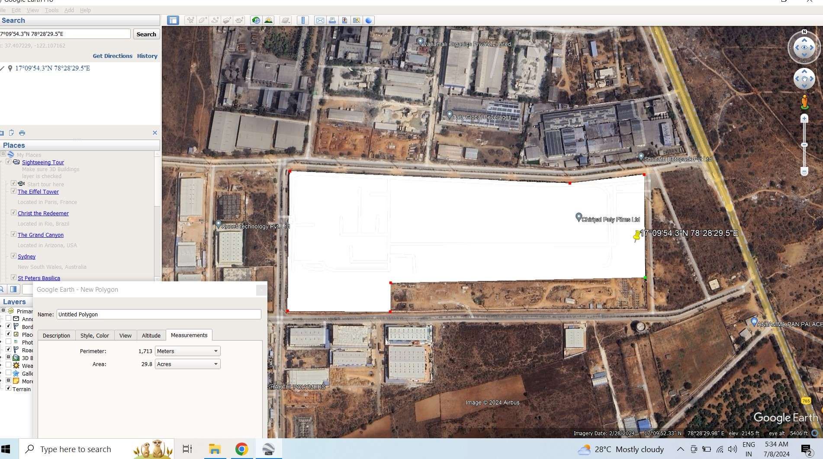Close the search results panel

coord(155,133)
